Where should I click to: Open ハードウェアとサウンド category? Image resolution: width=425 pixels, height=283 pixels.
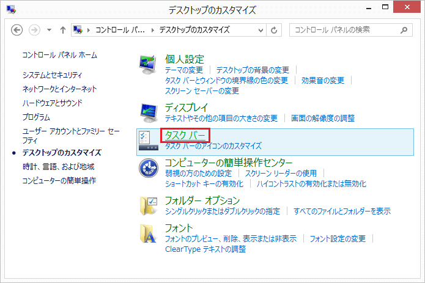point(53,103)
